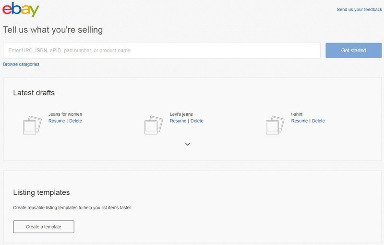Resume the Levi's jeans draft
The image size is (384, 245).
click(178, 121)
